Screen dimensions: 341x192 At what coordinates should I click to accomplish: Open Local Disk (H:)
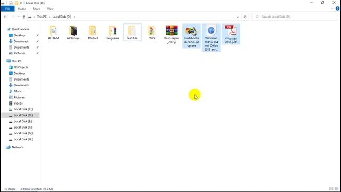pos(23,139)
